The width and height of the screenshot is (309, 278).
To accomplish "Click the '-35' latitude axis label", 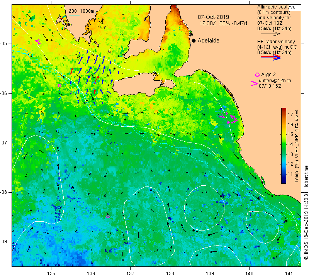I will point(3,44).
